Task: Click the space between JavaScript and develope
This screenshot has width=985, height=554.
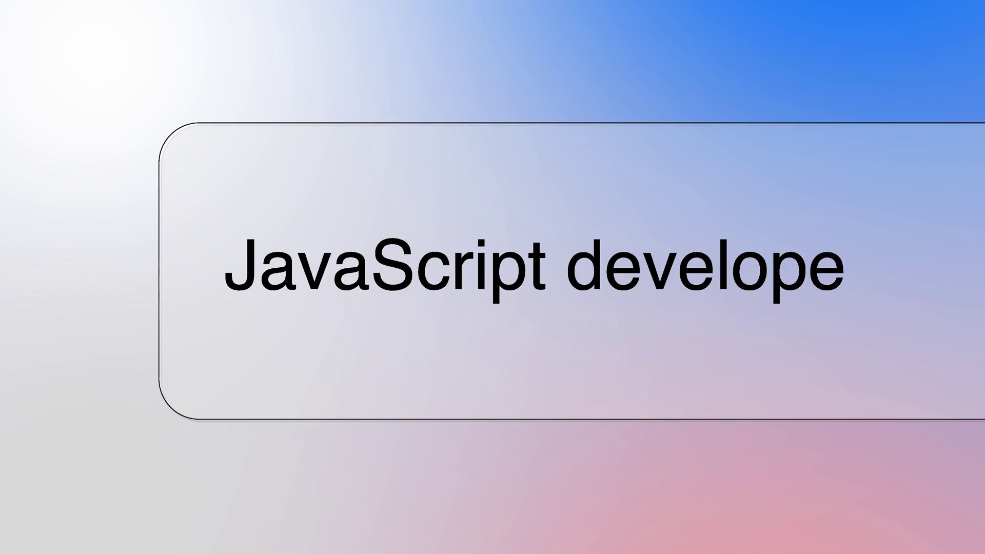Action: [556, 267]
